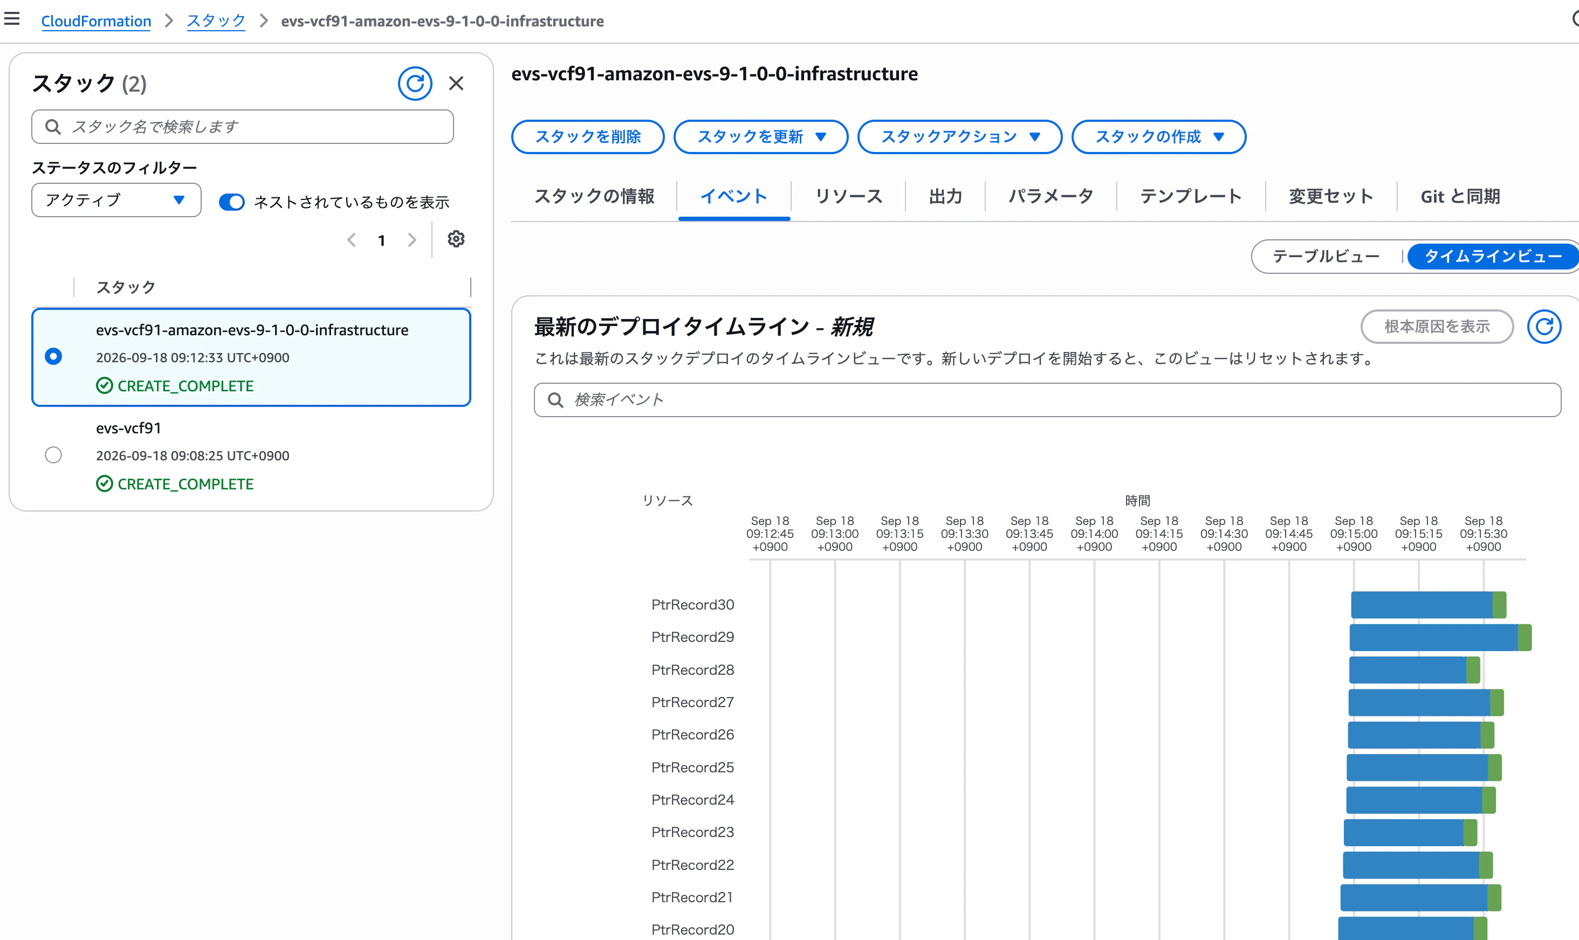Image resolution: width=1579 pixels, height=940 pixels.
Task: Switch to リソース tab
Action: 848,196
